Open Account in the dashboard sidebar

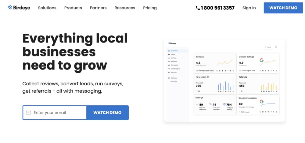173,82
